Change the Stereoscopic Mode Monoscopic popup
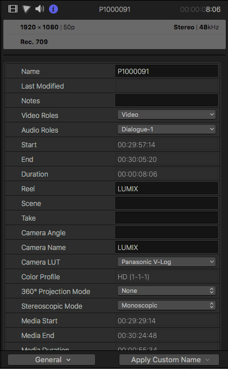Image resolution: width=228 pixels, height=369 pixels. pos(167,305)
